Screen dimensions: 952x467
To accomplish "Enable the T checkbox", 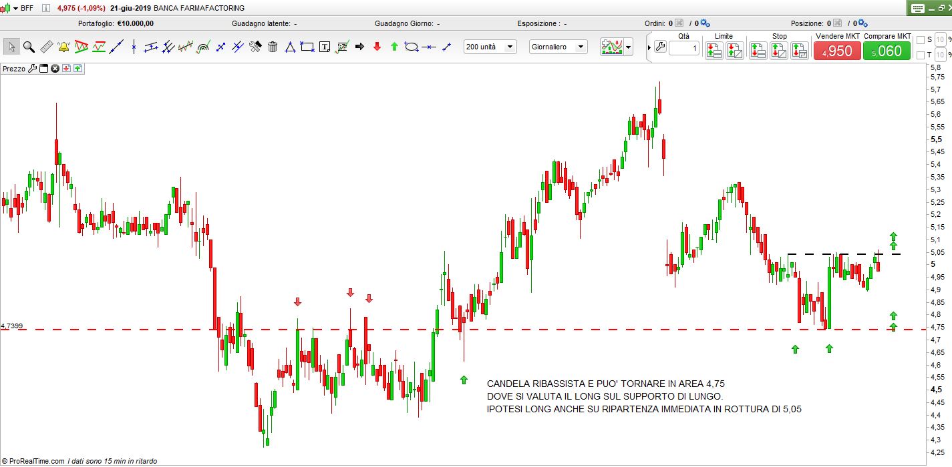I will (921, 55).
